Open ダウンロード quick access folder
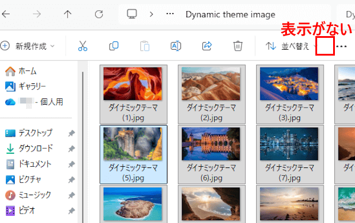 tap(29, 148)
